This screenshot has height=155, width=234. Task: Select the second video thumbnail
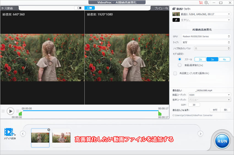(x=61, y=138)
